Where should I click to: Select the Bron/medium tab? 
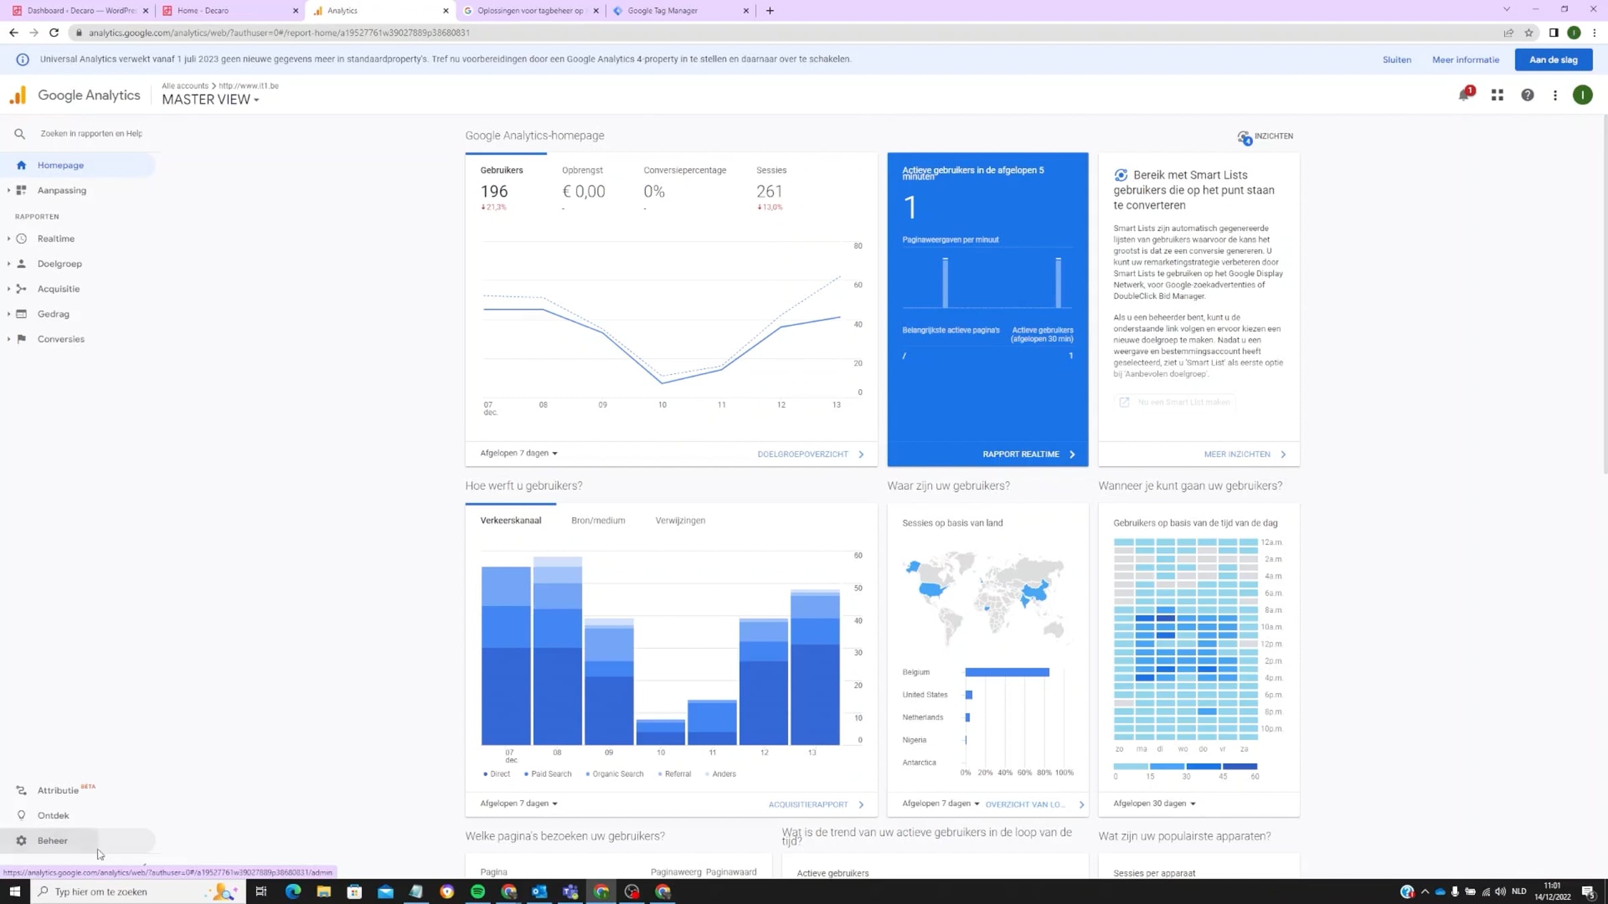tap(598, 521)
